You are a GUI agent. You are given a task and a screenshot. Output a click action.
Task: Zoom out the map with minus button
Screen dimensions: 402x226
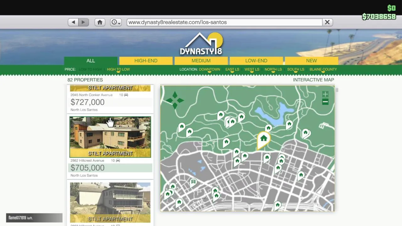click(x=325, y=102)
